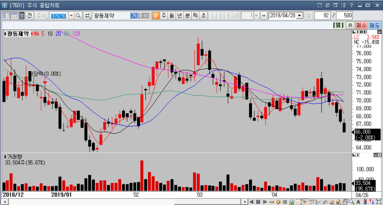Click the 증30 margin badge

coord(143,16)
